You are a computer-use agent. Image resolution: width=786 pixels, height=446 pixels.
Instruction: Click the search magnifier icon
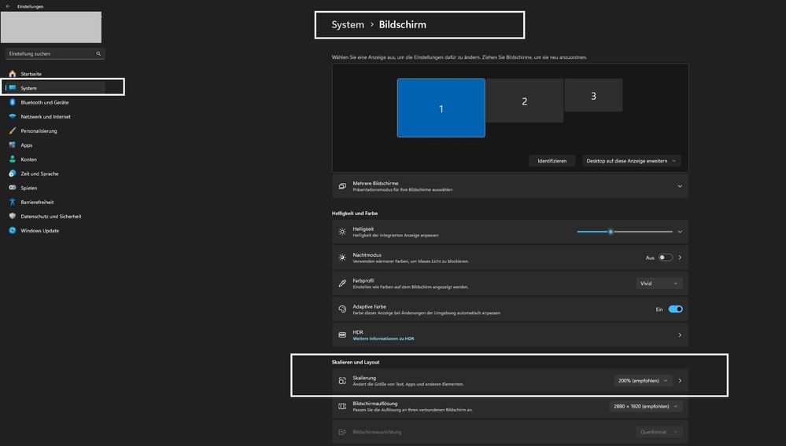click(x=98, y=53)
